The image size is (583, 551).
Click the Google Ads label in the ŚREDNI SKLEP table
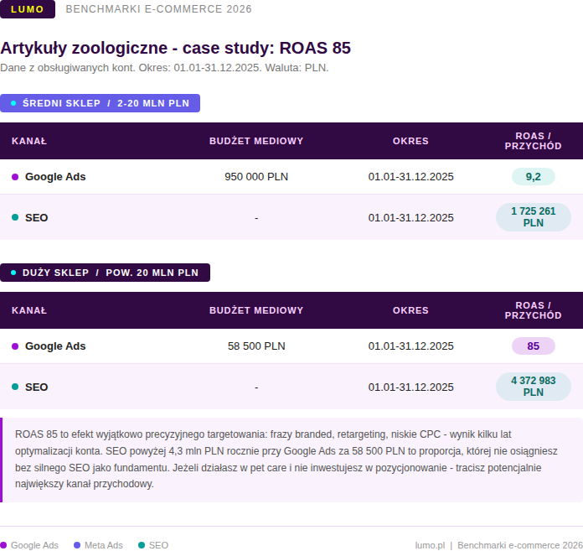55,177
